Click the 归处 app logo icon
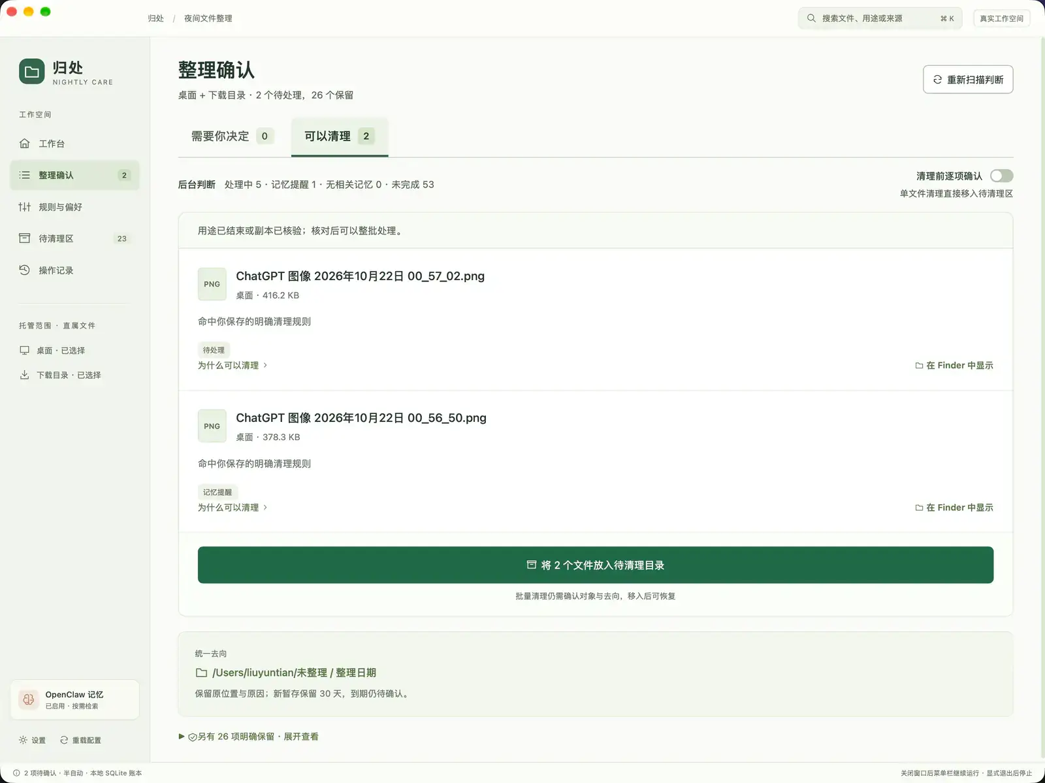 click(32, 72)
